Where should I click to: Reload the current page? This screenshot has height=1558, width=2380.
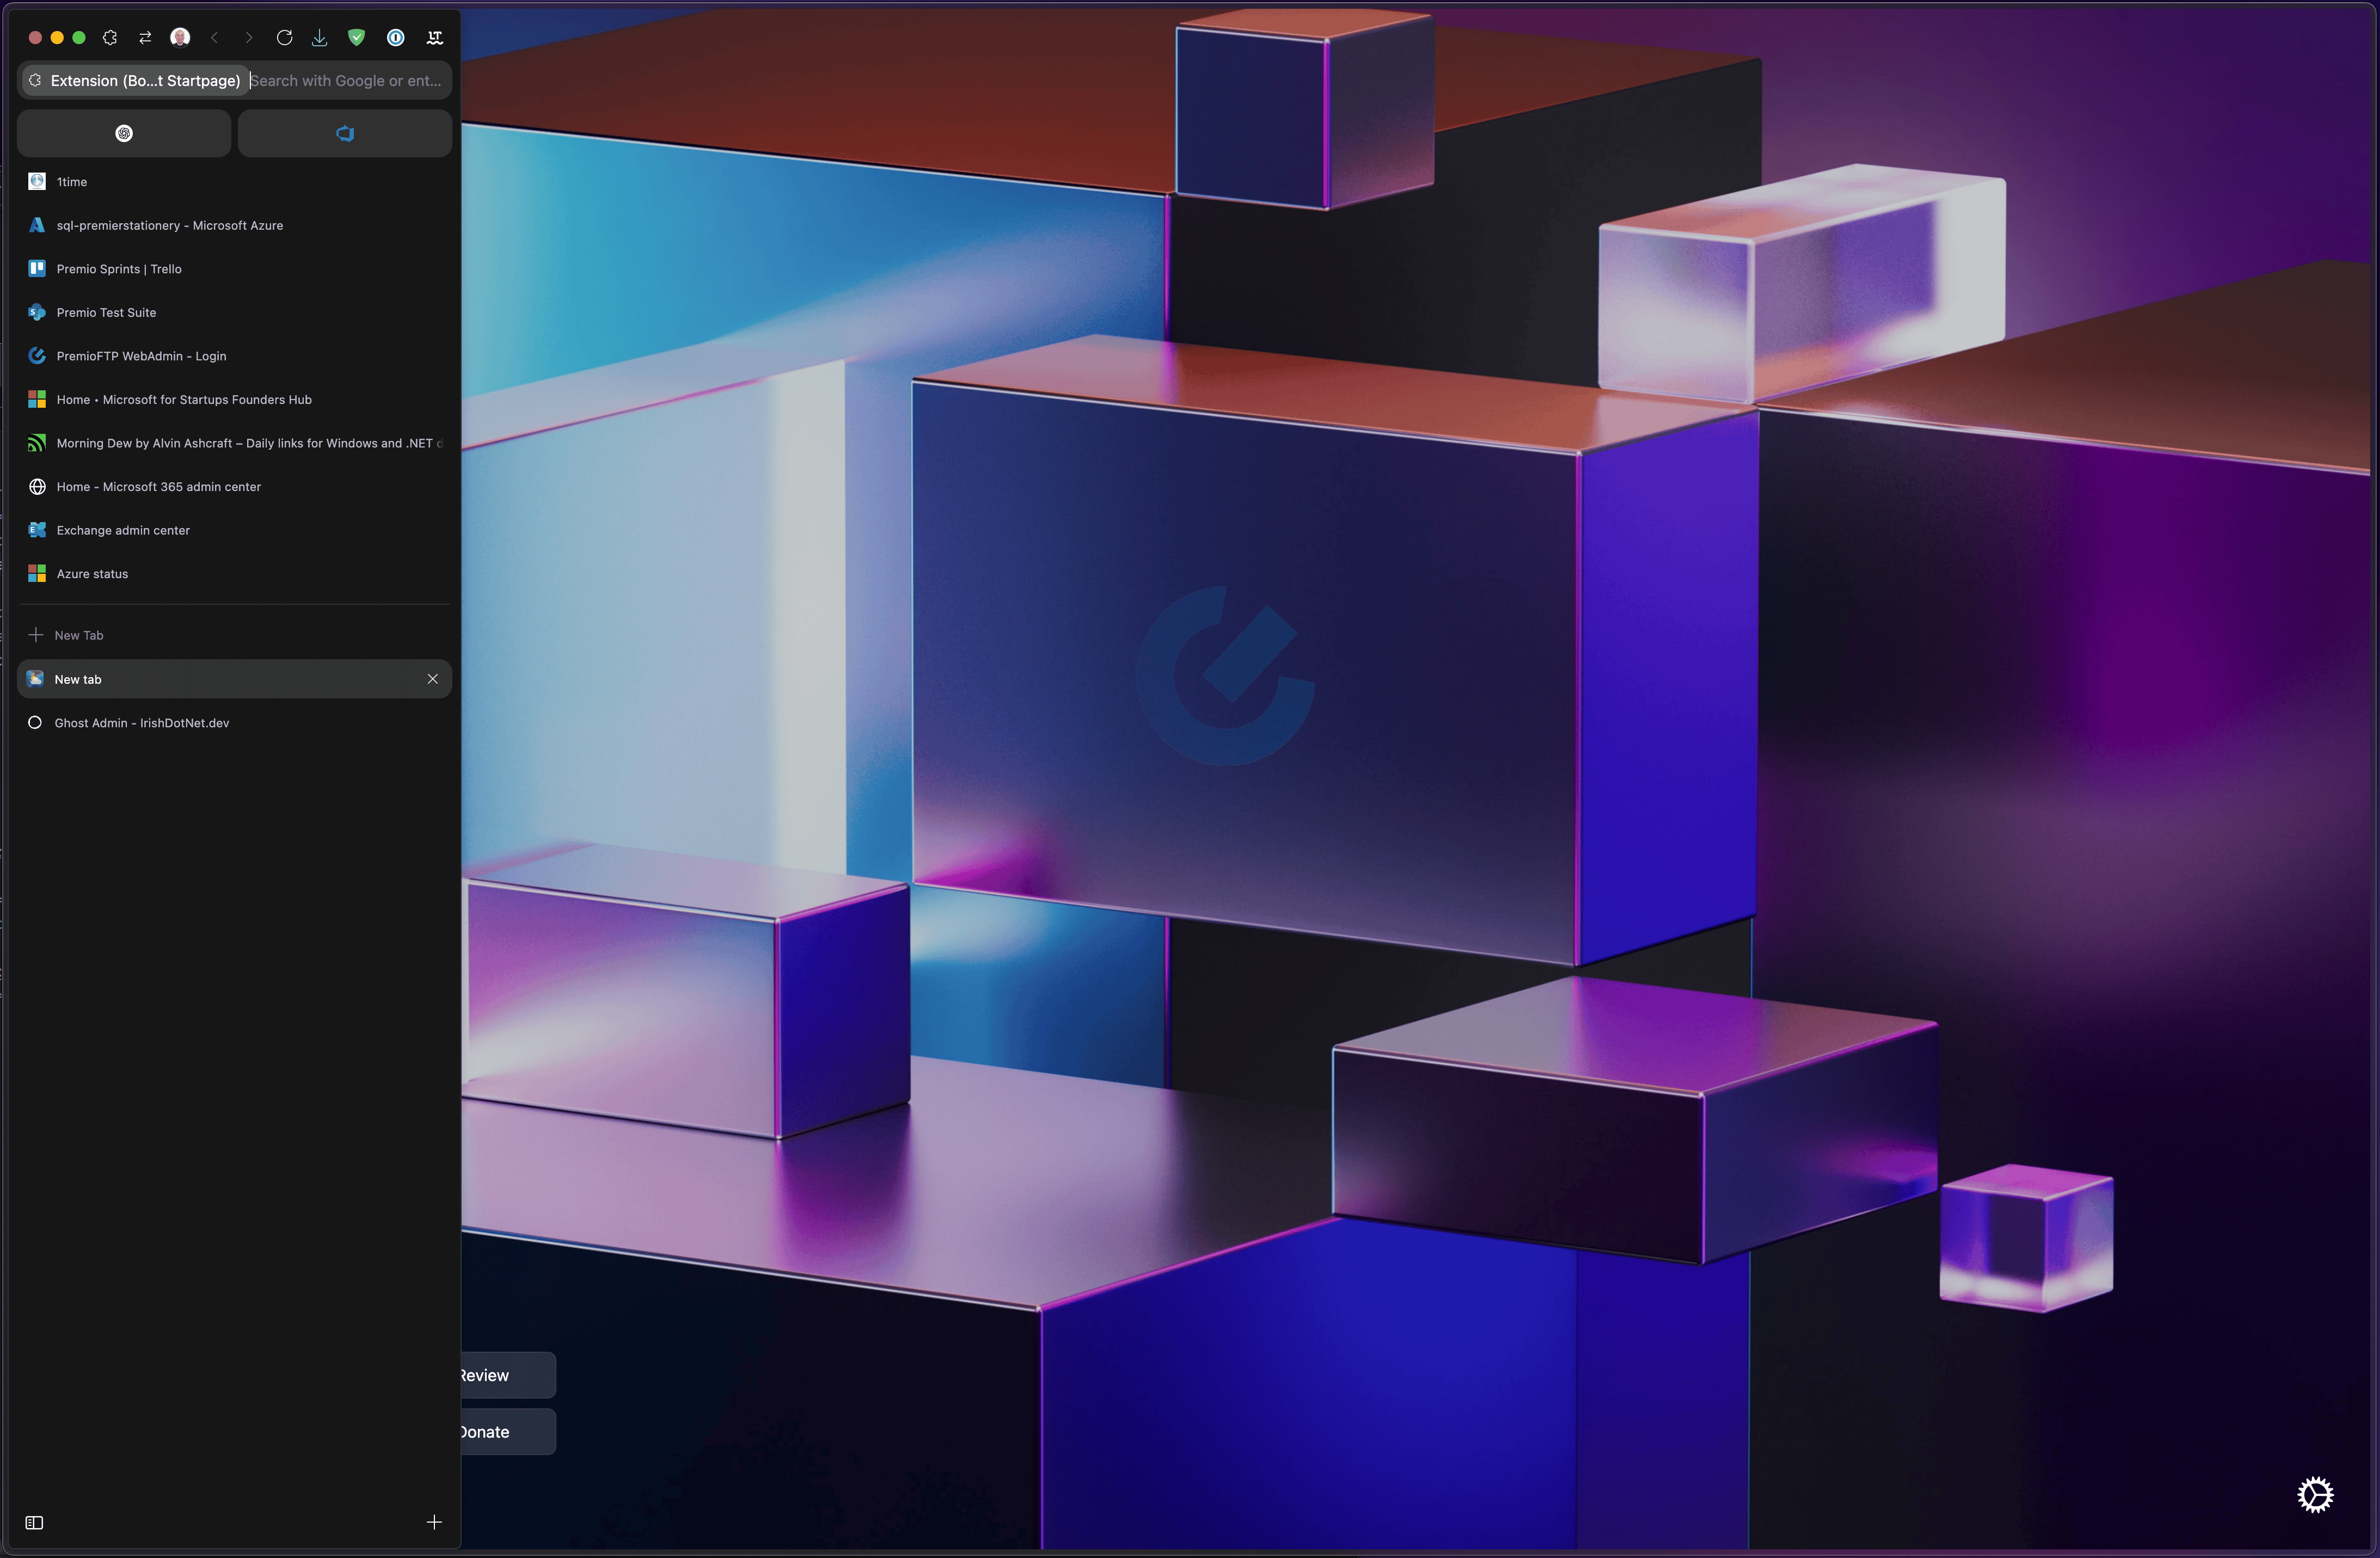284,37
